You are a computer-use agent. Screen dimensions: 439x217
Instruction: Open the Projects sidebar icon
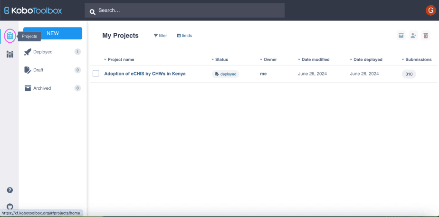10,36
